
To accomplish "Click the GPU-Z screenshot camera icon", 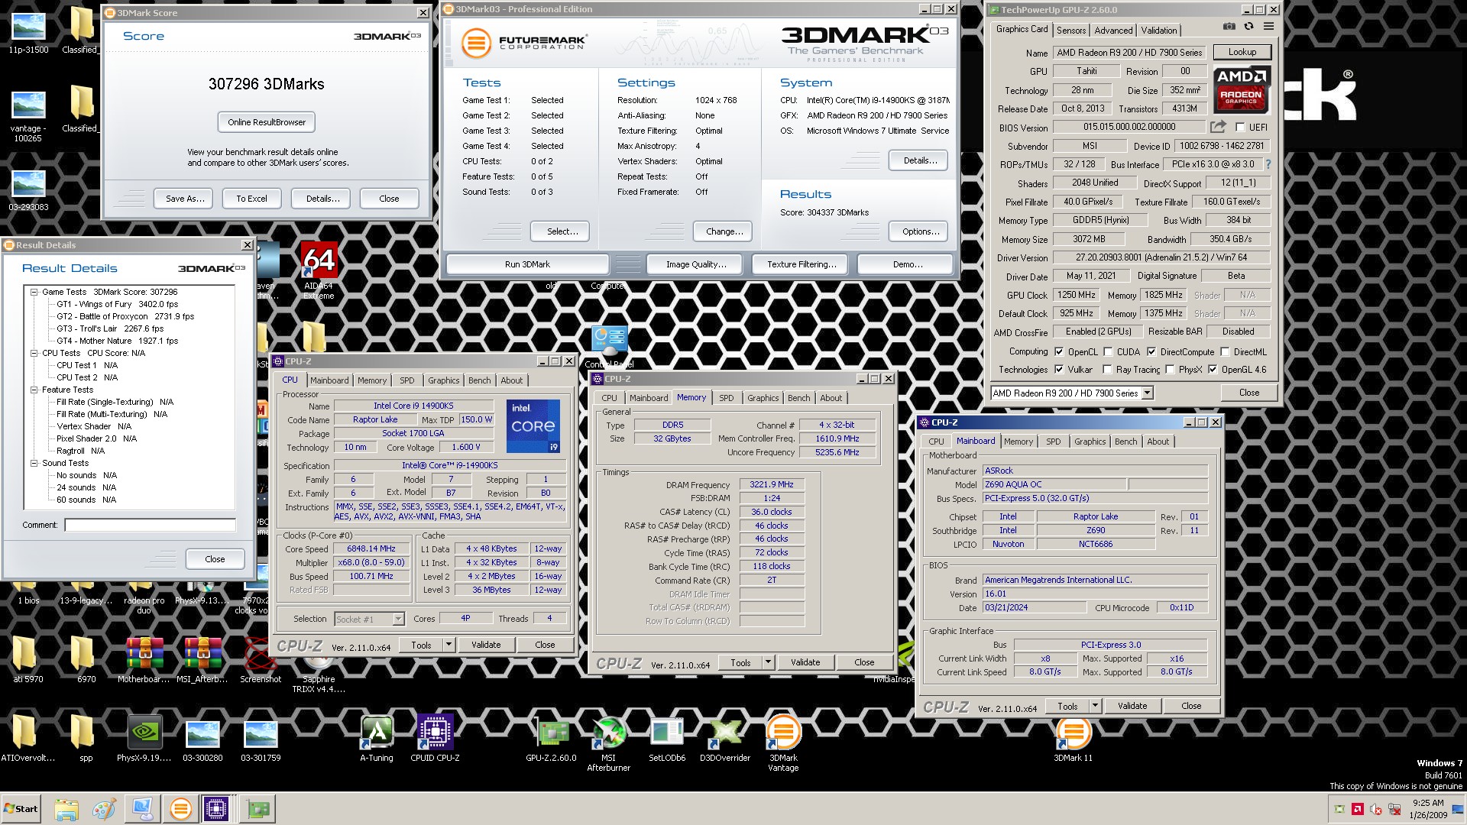I will pos(1229,27).
